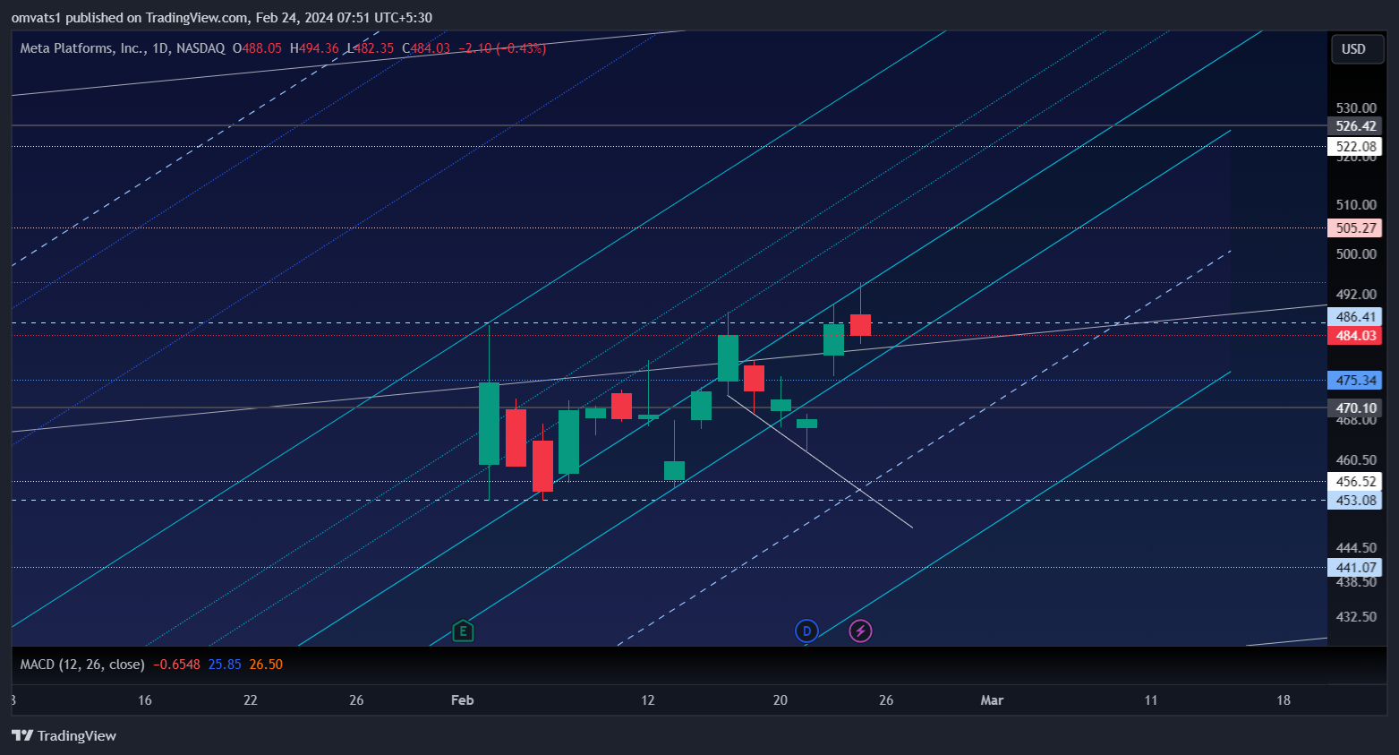Viewport: 1399px width, 755px height.
Task: Click the close price C484.03 value
Action: coord(426,48)
